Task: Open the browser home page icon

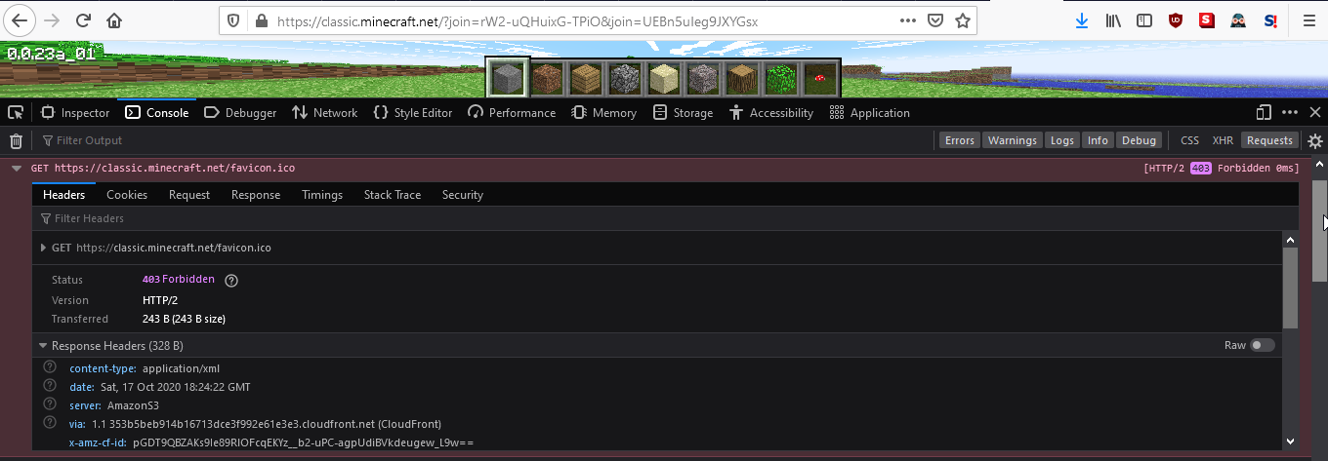Action: [x=115, y=20]
